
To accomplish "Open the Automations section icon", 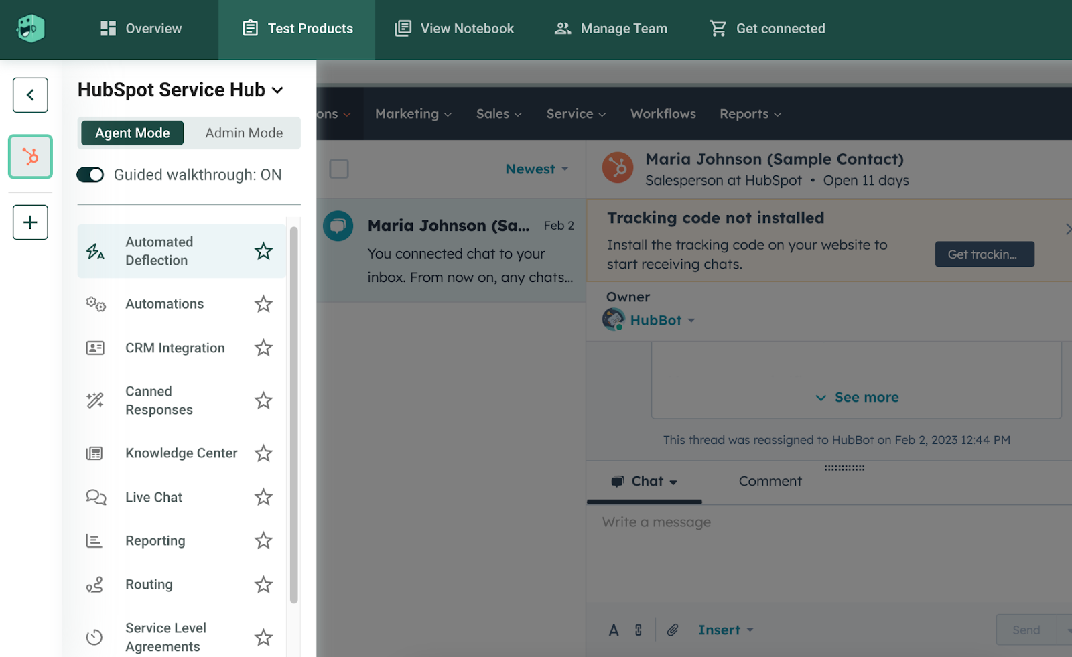I will [96, 304].
